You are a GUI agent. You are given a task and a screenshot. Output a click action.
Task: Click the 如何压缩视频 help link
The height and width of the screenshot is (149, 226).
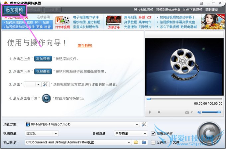click(15, 23)
